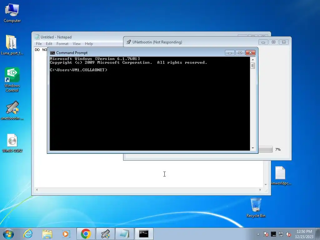Click the Show desktop button
The height and width of the screenshot is (240, 320).
318,234
